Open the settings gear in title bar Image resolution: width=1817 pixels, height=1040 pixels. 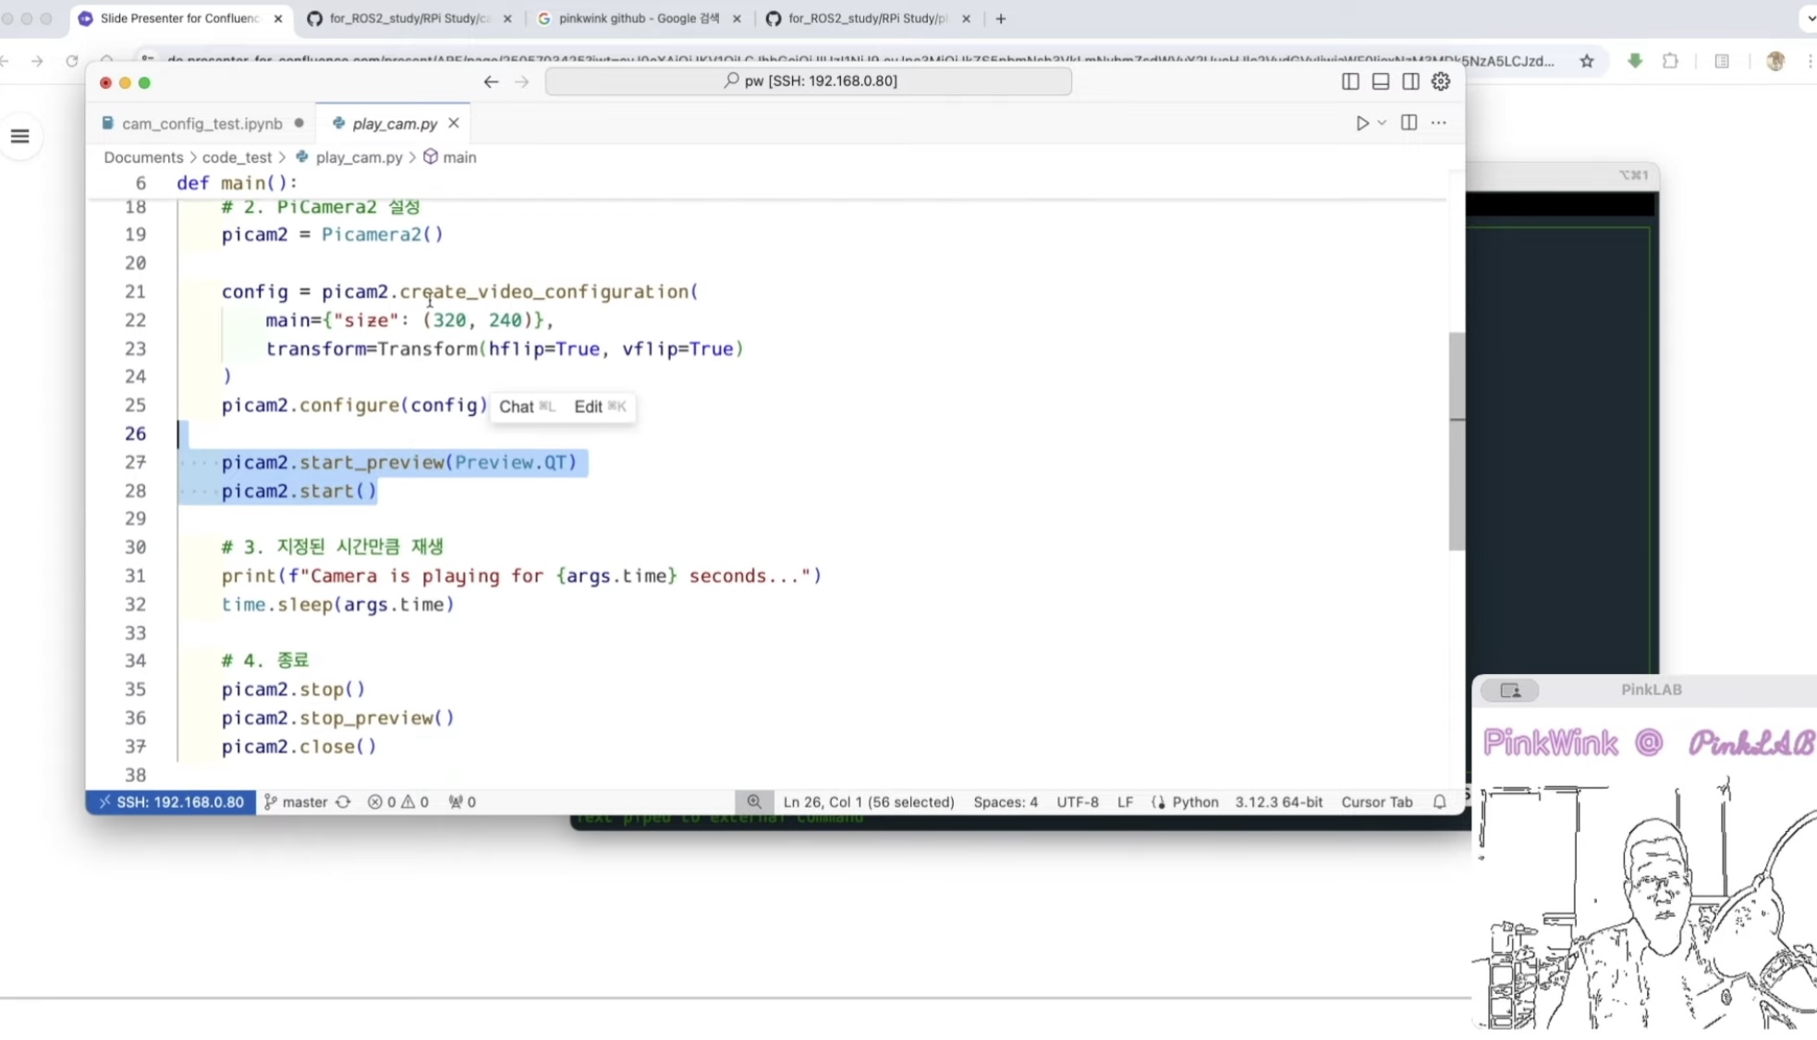pyautogui.click(x=1441, y=81)
